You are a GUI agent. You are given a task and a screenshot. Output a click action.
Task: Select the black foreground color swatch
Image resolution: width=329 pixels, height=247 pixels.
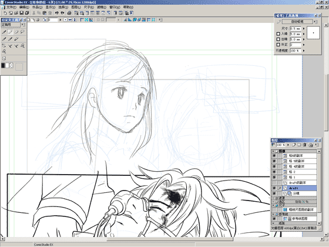(x=3, y=65)
